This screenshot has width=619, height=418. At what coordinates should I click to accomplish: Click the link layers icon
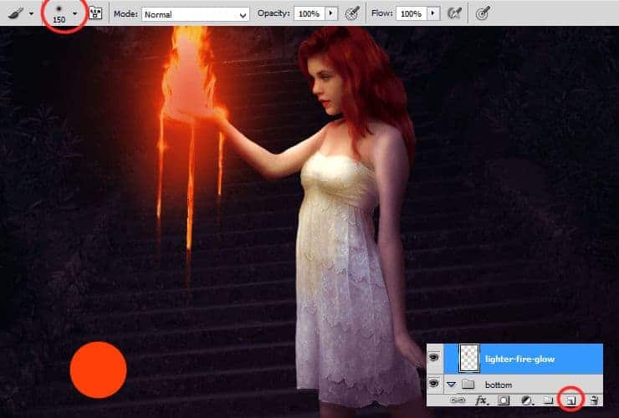click(458, 401)
